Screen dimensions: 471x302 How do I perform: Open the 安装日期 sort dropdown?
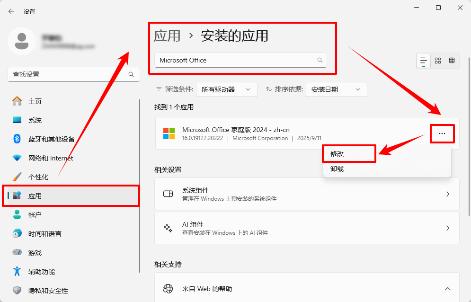coord(337,89)
